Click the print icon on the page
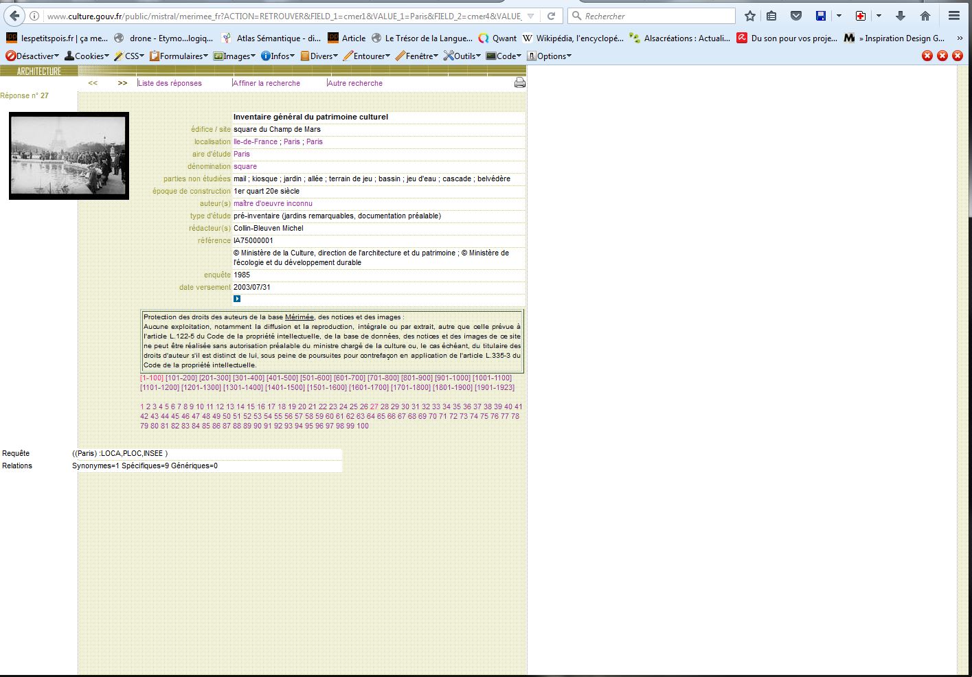 coord(520,83)
